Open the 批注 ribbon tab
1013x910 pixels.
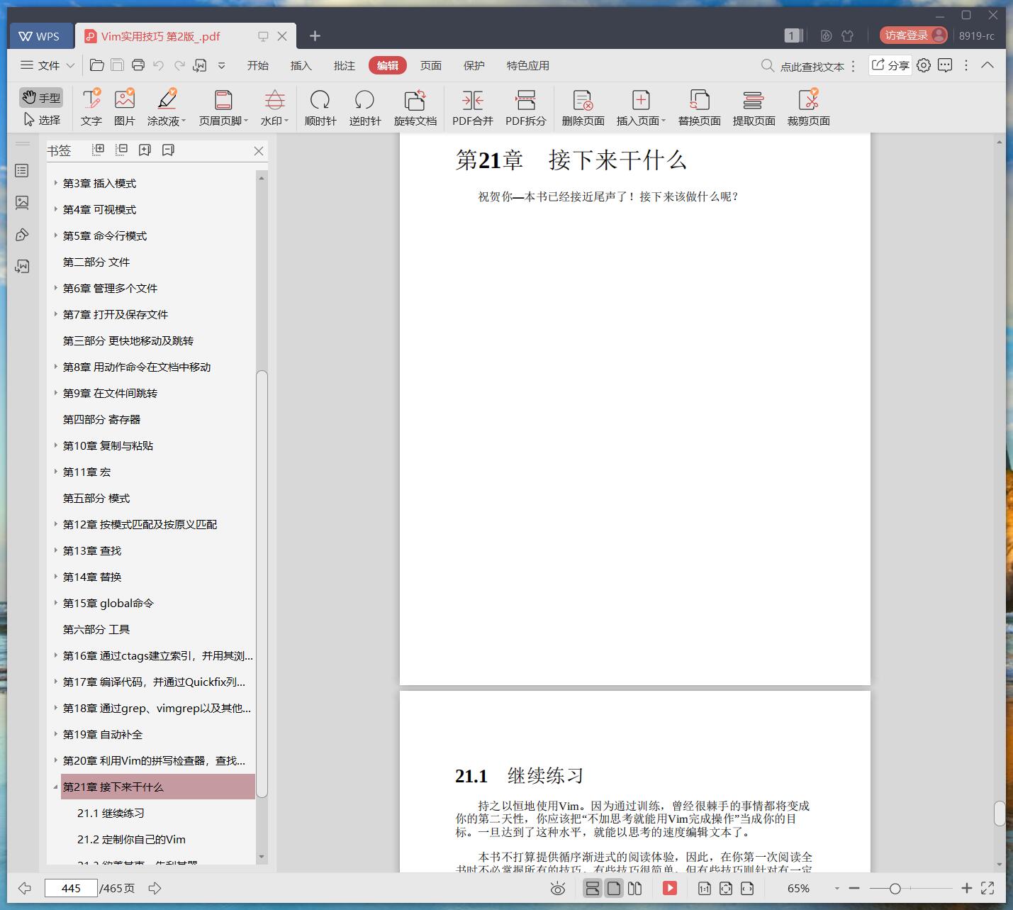click(345, 65)
